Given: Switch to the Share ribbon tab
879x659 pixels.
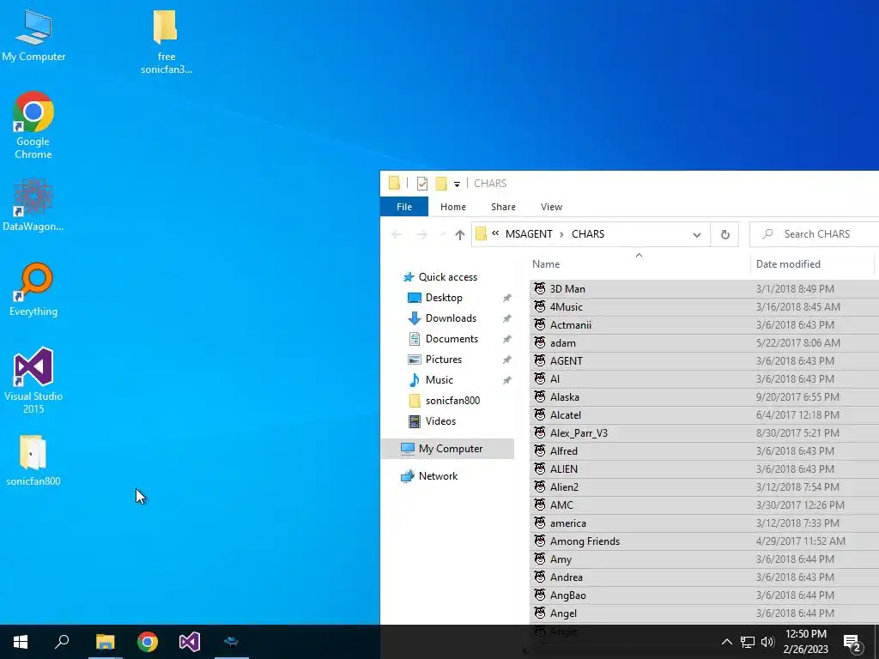Looking at the screenshot, I should pyautogui.click(x=503, y=207).
